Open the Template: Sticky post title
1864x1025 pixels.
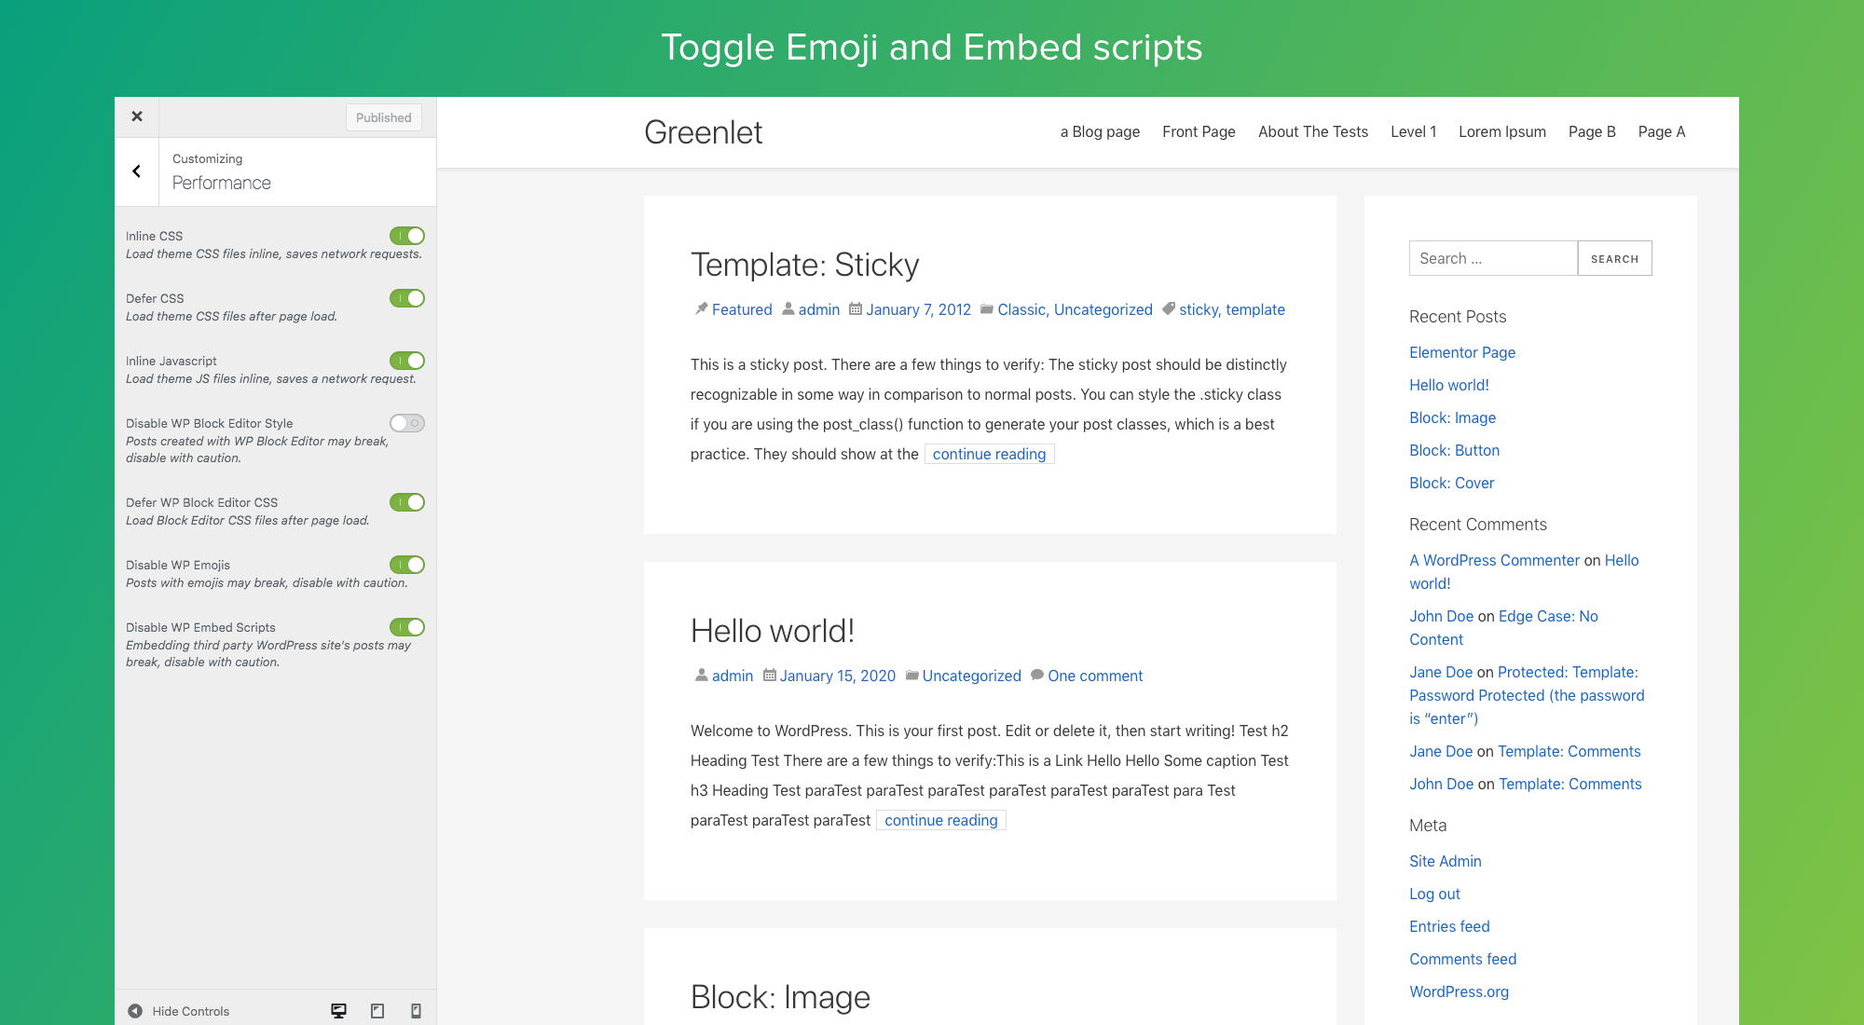(804, 265)
